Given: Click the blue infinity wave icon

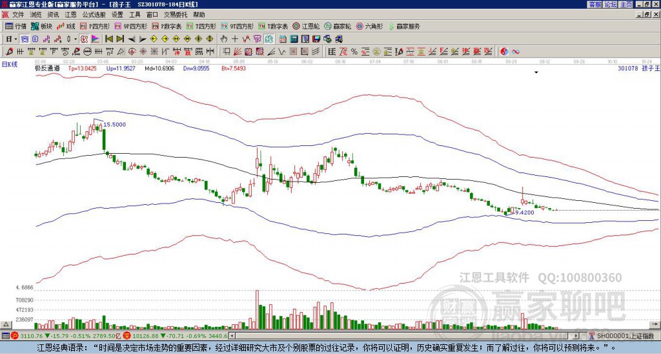Looking at the screenshot, I should 516,52.
